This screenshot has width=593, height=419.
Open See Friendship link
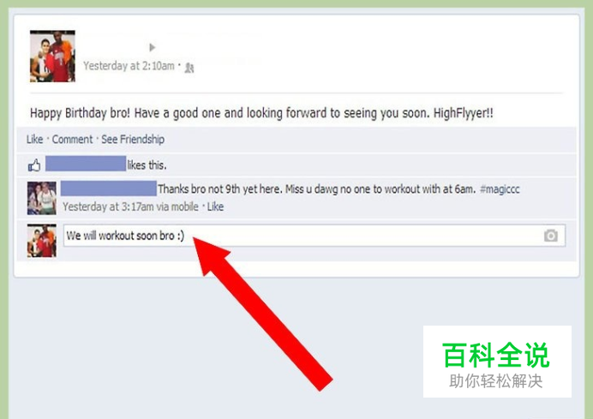click(x=133, y=140)
